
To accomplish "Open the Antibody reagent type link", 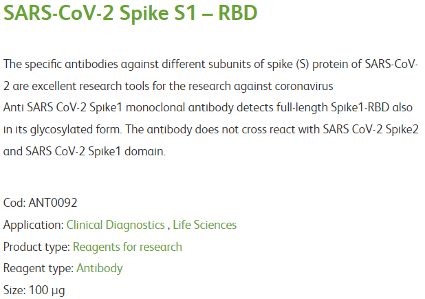I will tap(100, 269).
